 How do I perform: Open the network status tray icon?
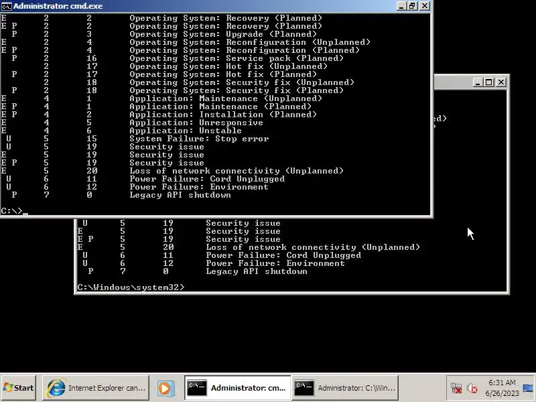(456, 389)
